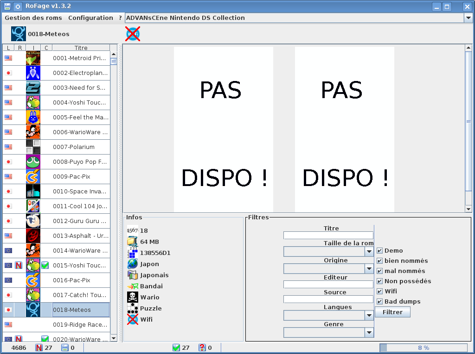Viewport: 475px width, 354px height.
Task: Open the Langues dropdown
Action: [369, 316]
